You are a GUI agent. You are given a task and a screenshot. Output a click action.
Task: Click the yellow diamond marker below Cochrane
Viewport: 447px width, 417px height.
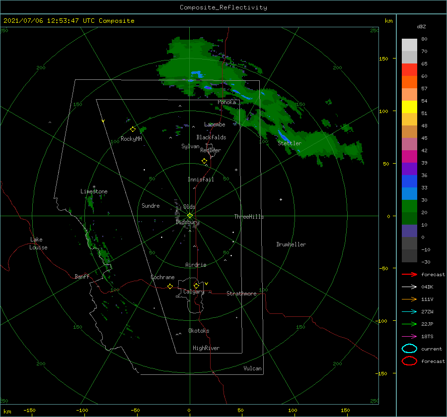(x=170, y=286)
